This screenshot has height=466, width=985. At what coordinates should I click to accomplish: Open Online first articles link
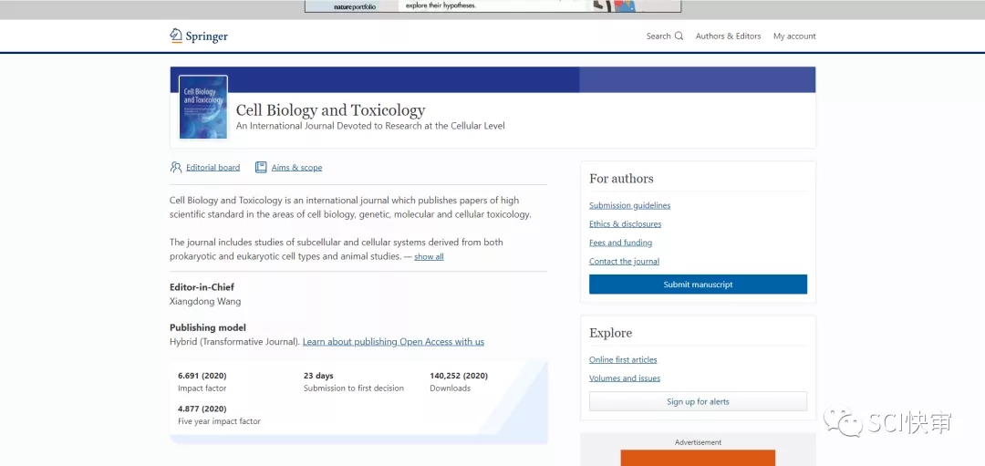pos(623,360)
